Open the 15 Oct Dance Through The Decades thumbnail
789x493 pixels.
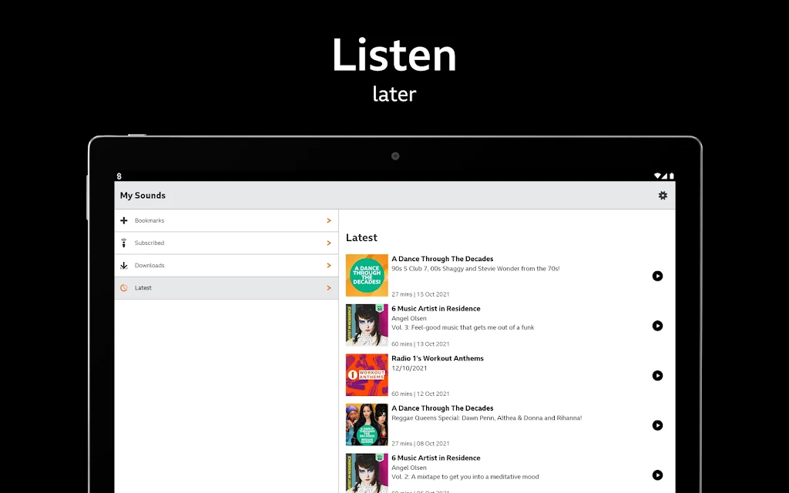click(x=367, y=275)
